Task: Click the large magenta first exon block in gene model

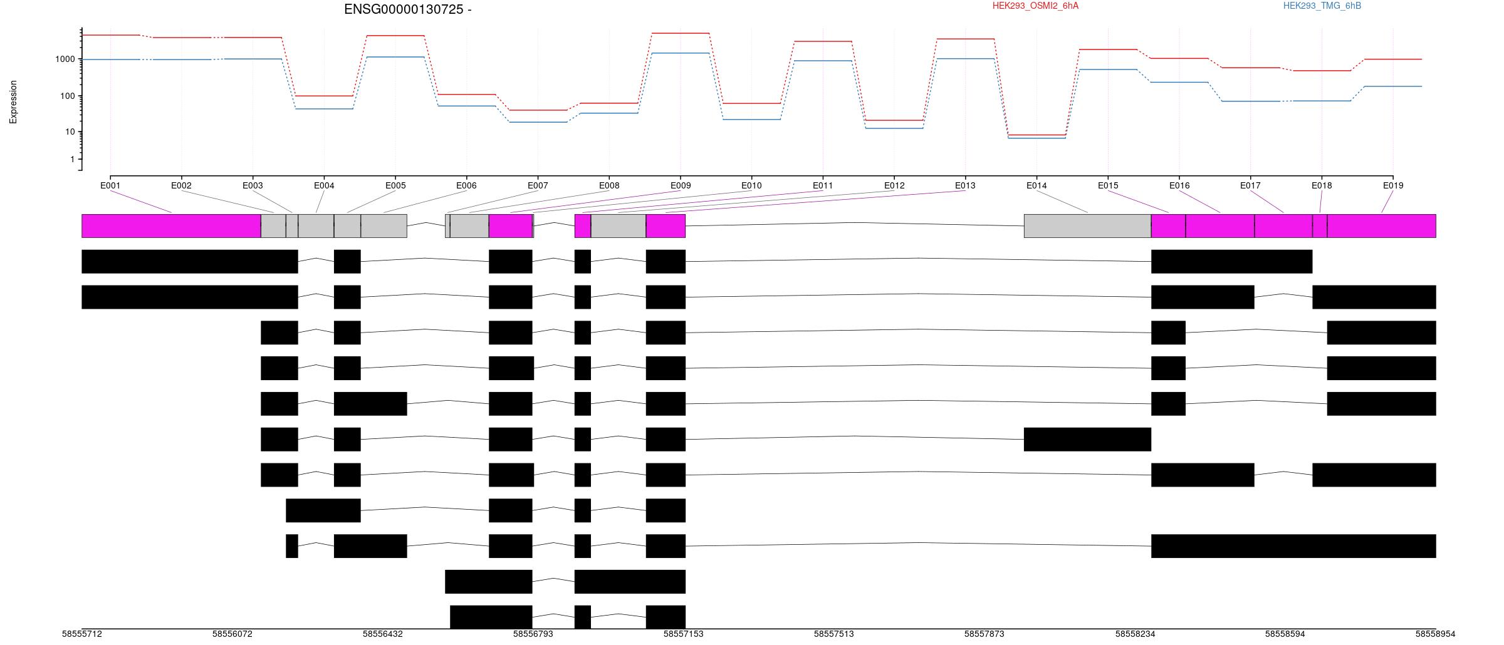Action: click(x=171, y=226)
